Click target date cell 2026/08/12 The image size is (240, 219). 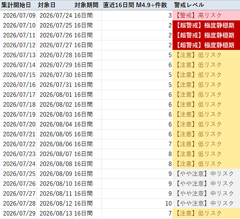coord(56,204)
